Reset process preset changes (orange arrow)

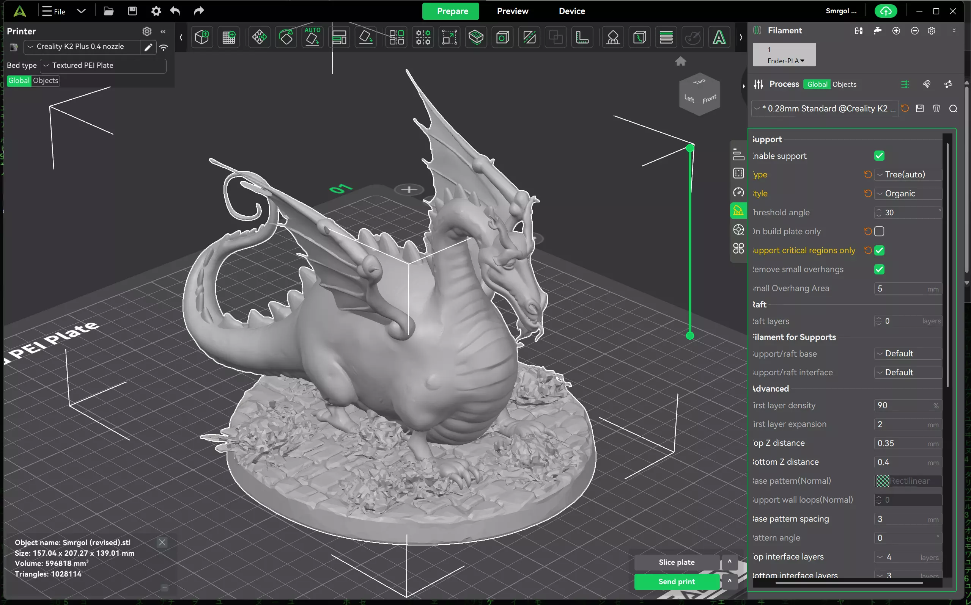pyautogui.click(x=905, y=108)
